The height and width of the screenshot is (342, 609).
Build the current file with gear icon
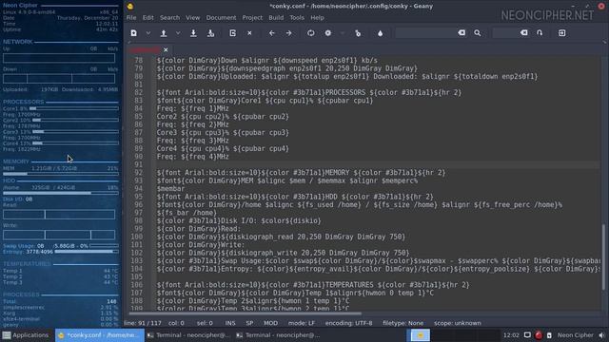pos(328,33)
